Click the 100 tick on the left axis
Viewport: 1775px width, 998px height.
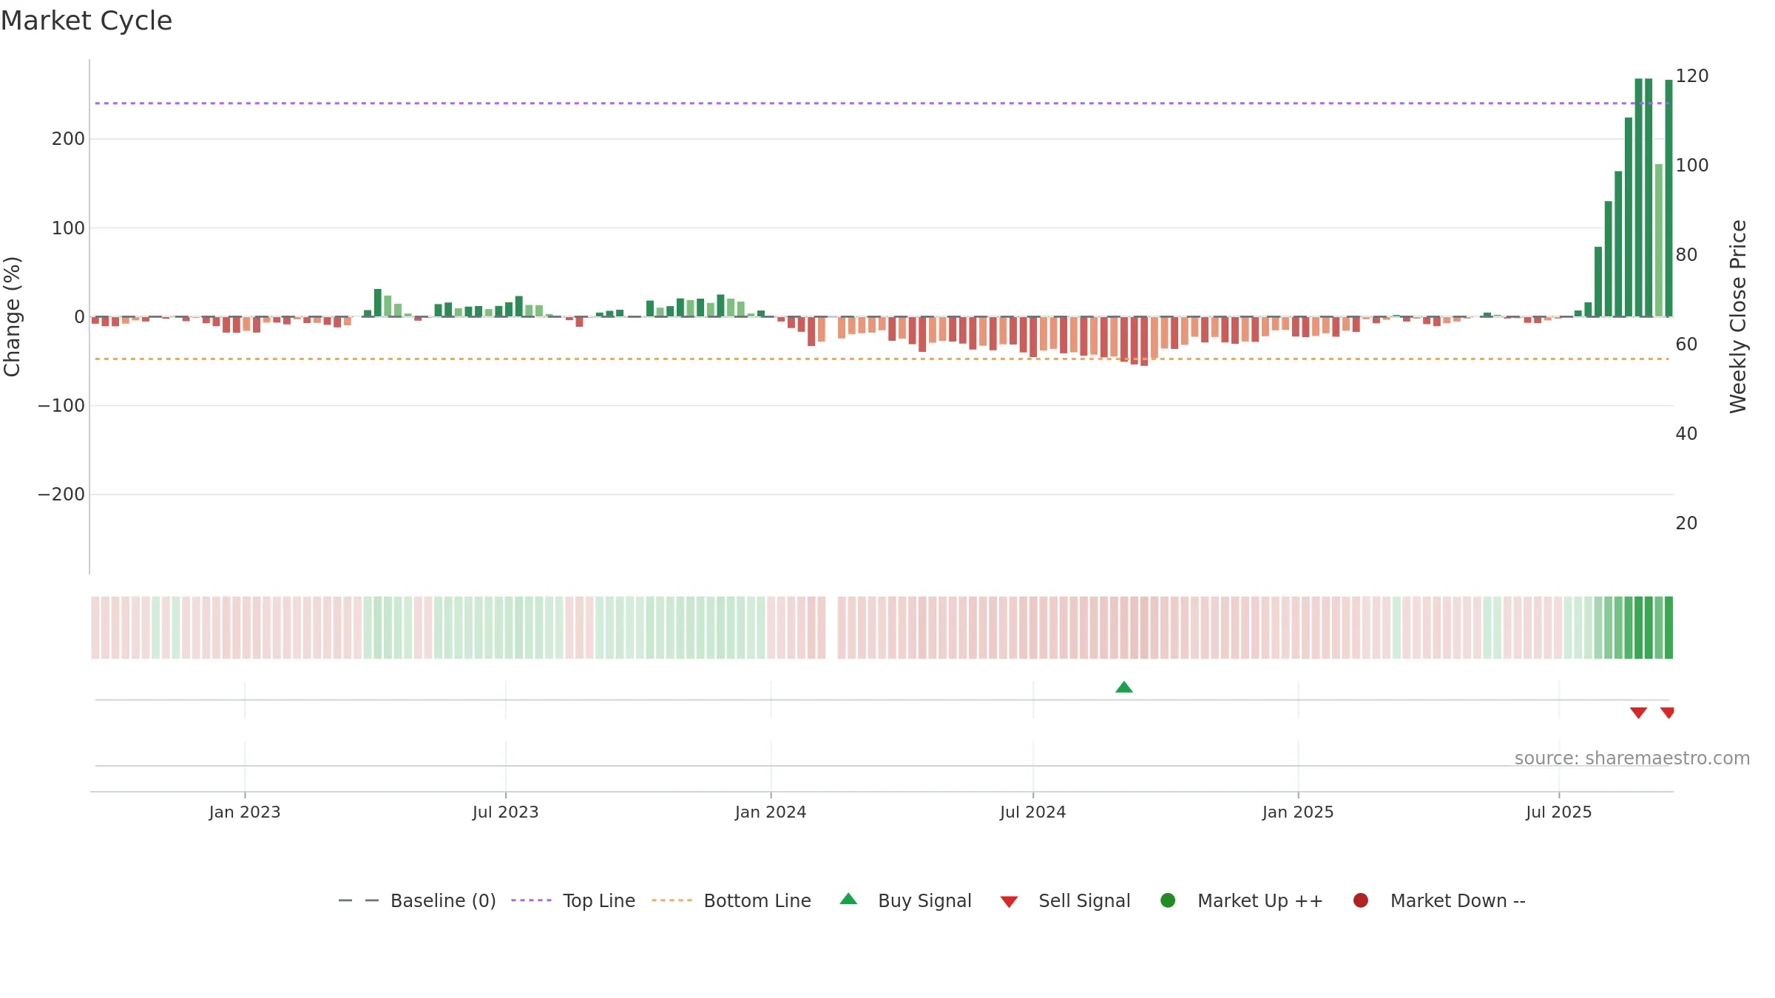coord(68,228)
